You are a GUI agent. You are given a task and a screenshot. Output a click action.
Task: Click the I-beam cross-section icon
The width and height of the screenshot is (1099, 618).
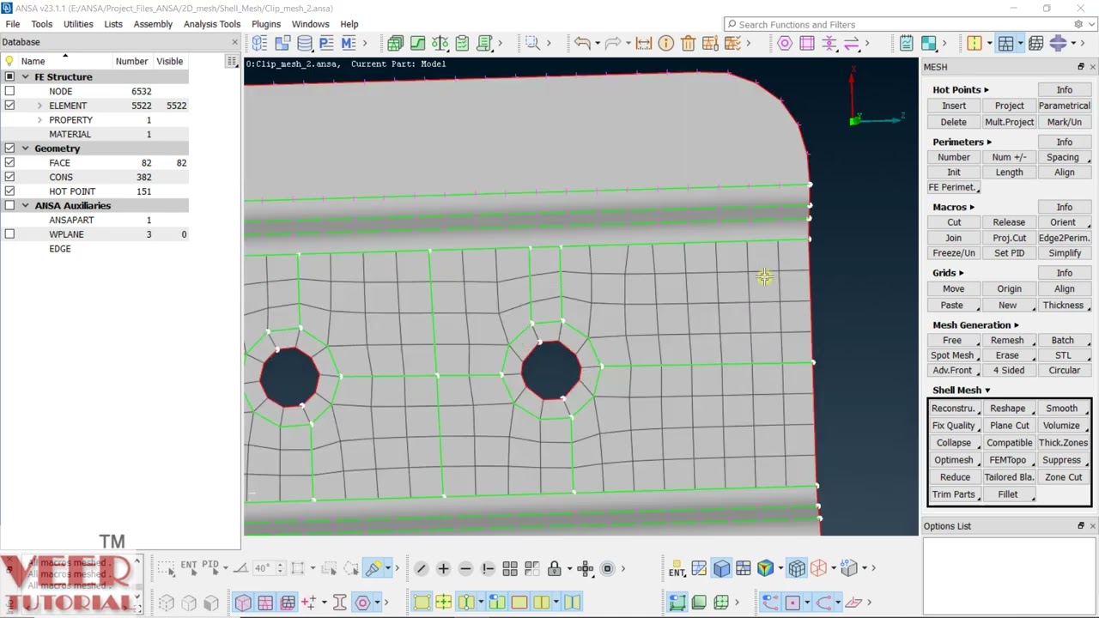[x=339, y=603]
